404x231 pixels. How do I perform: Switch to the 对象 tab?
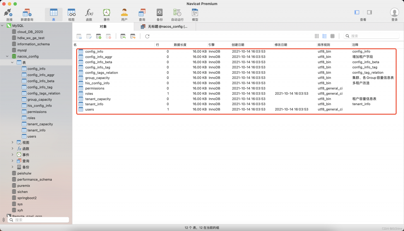[x=103, y=27]
